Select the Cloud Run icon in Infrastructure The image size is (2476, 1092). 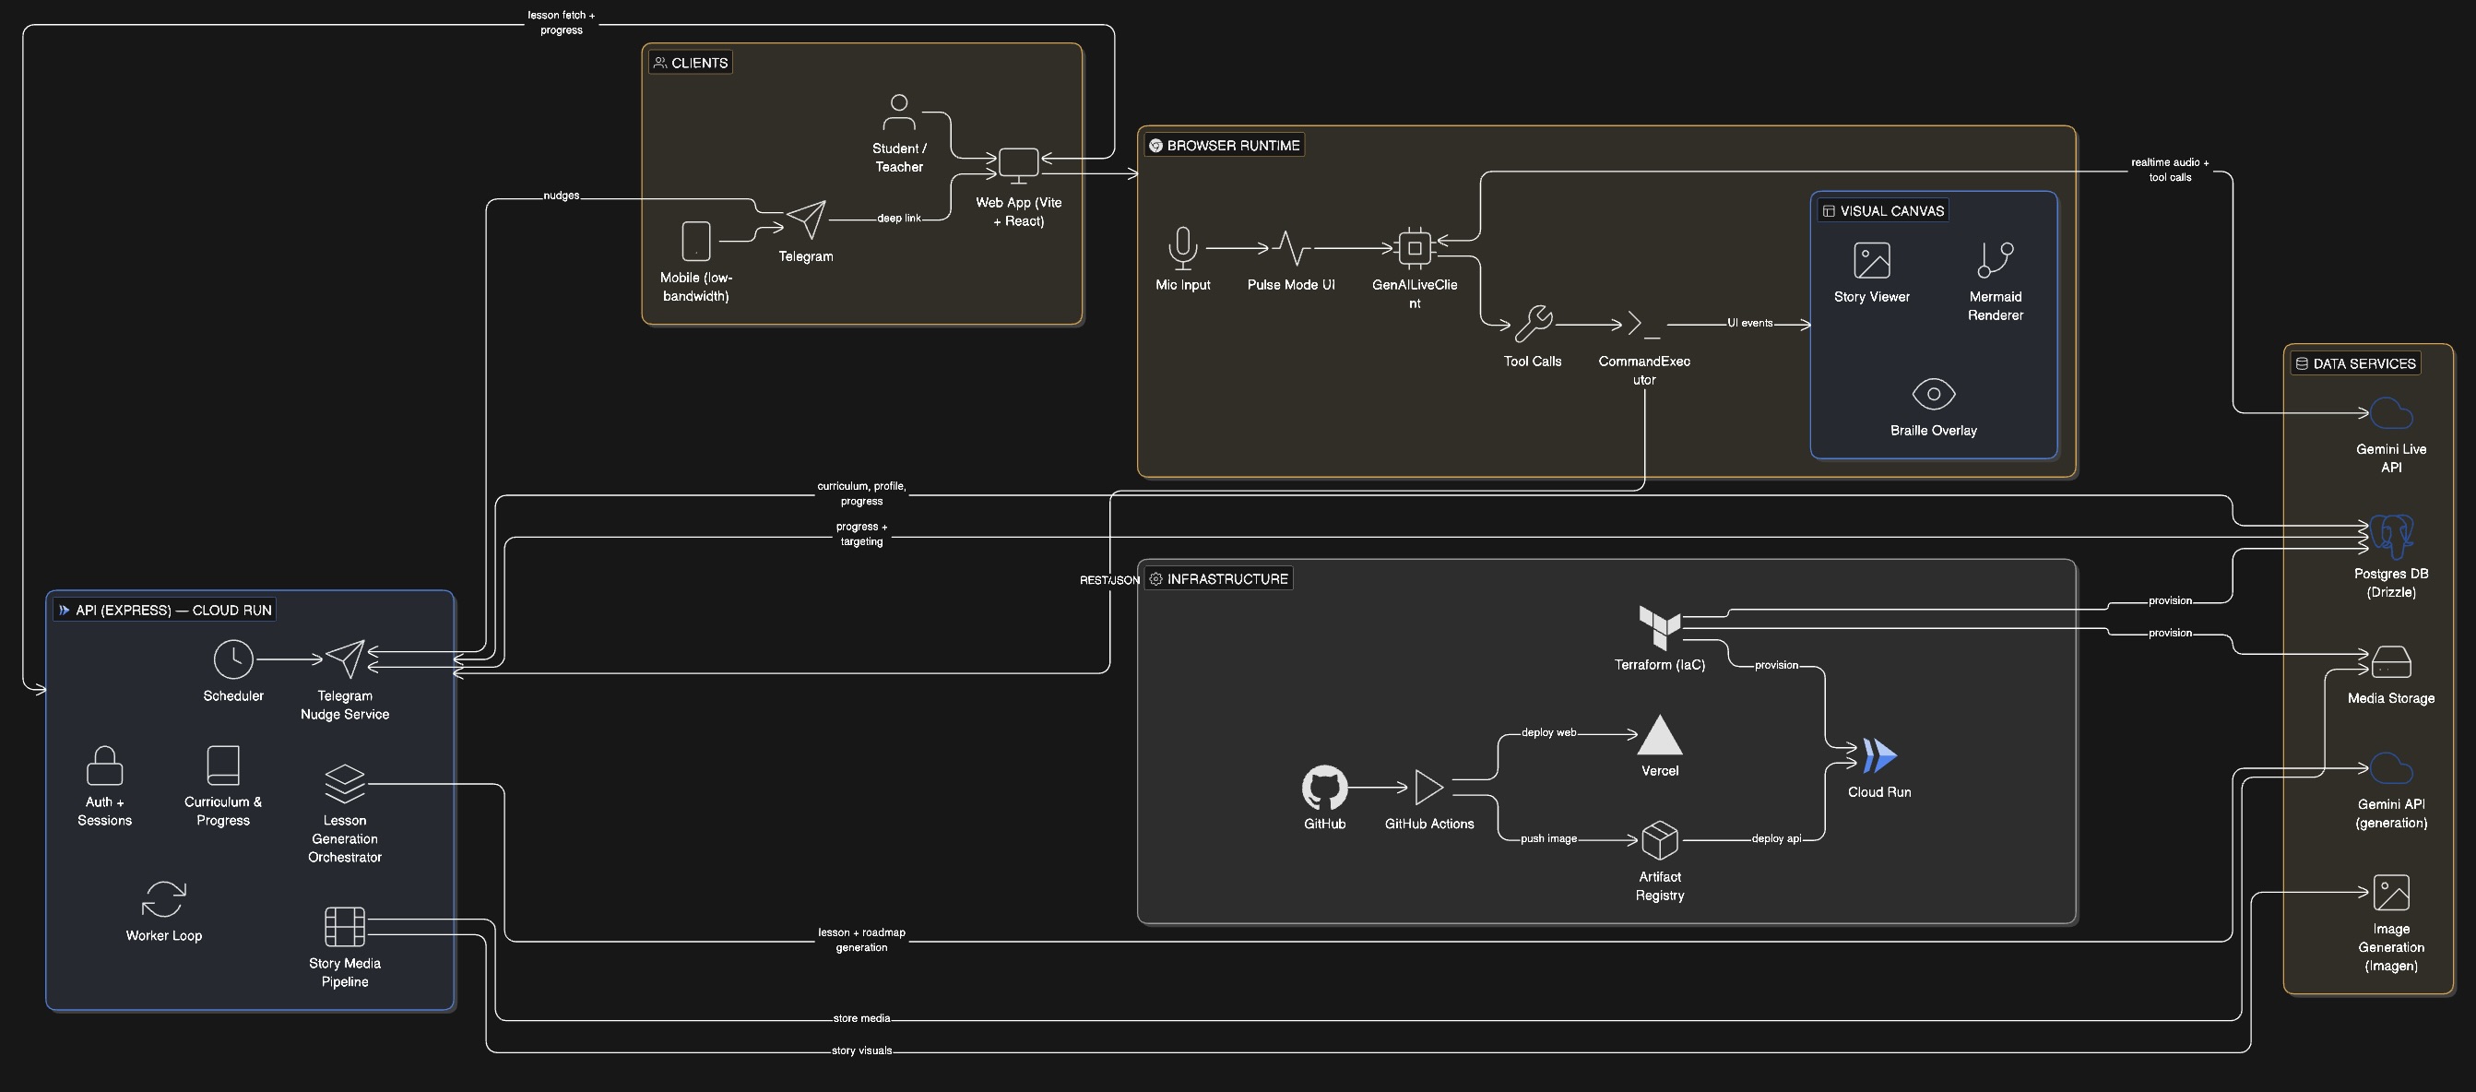click(1879, 756)
